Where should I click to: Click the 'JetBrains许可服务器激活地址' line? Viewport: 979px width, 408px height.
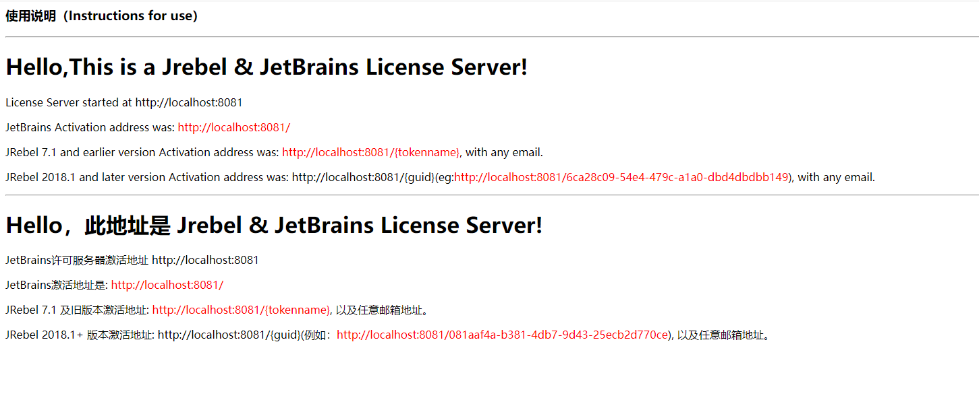[x=132, y=260]
